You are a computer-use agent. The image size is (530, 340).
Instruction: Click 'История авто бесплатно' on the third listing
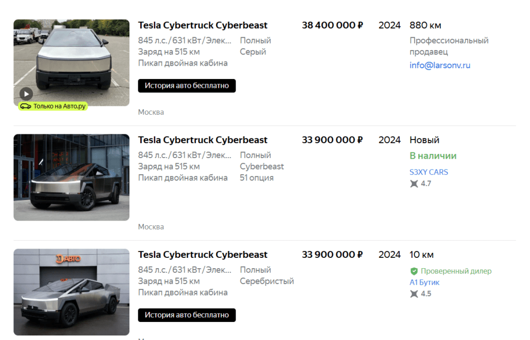tap(187, 315)
